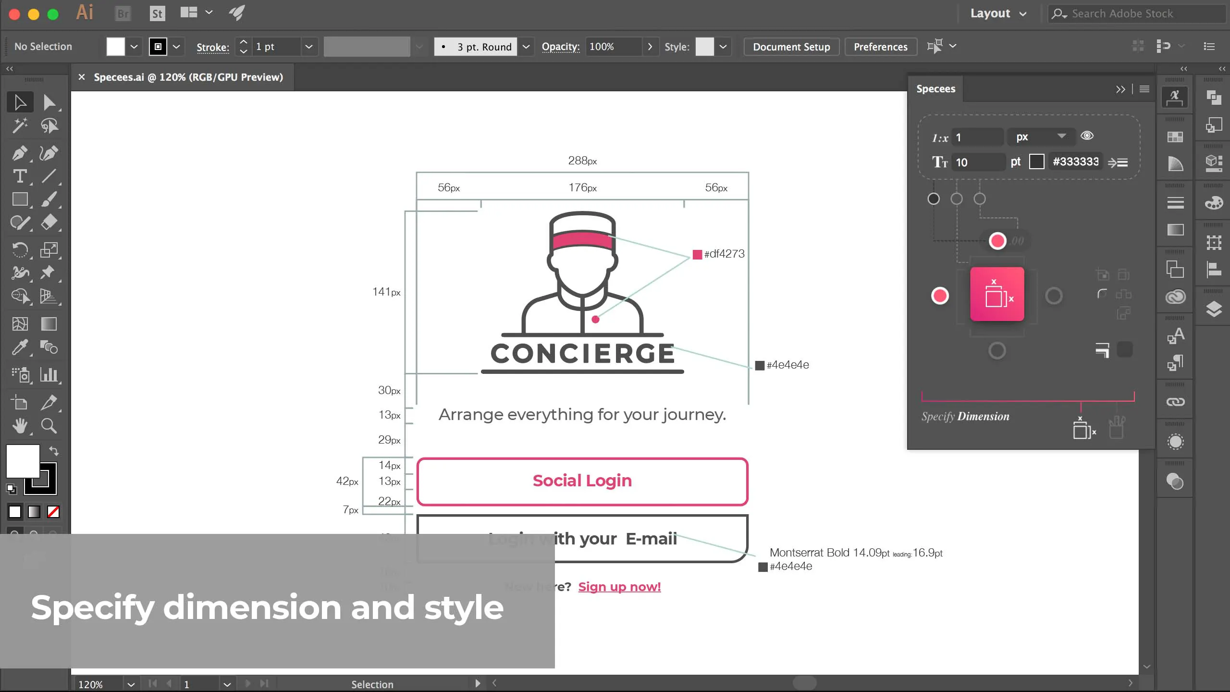Select the Specees panel tab
Image resolution: width=1230 pixels, height=692 pixels.
point(935,89)
